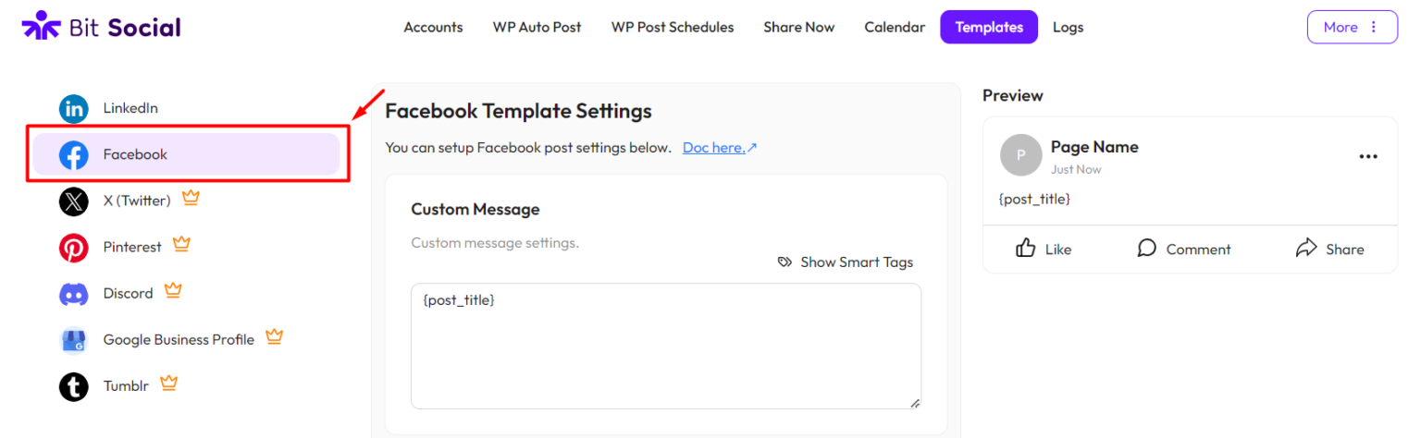1421x438 pixels.
Task: Click the crown icon next to Pinterest
Action: 181,244
